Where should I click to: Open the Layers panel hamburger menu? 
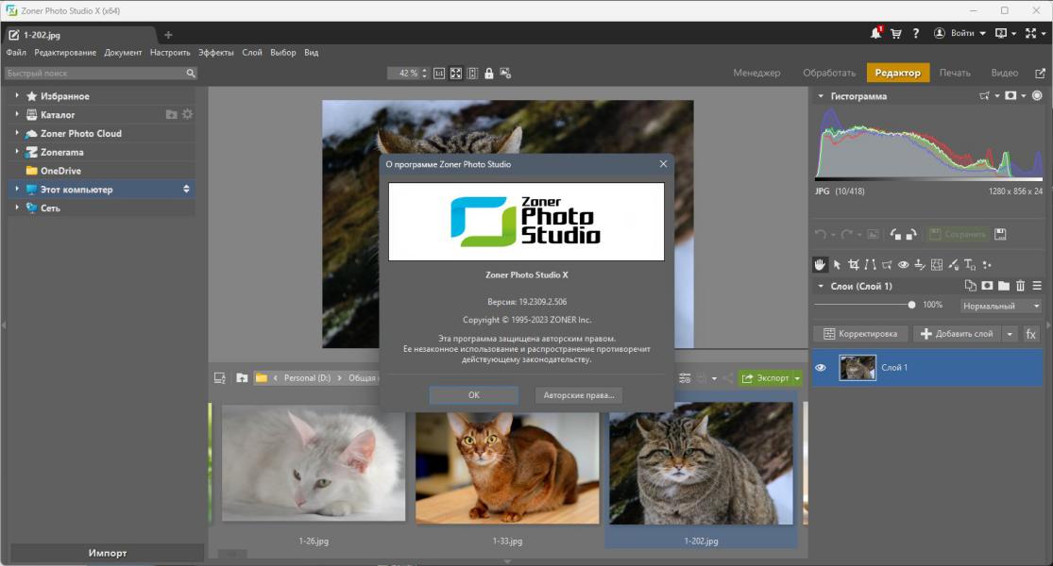[1037, 286]
